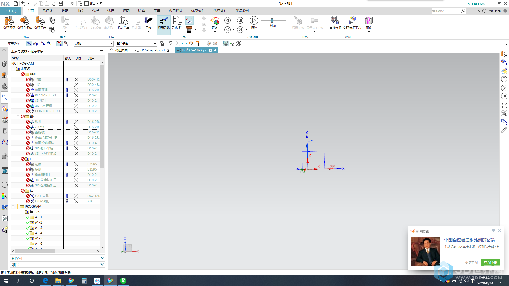Select the 3D-轮廓半精 operation
The height and width of the screenshot is (286, 509).
[x=44, y=148]
